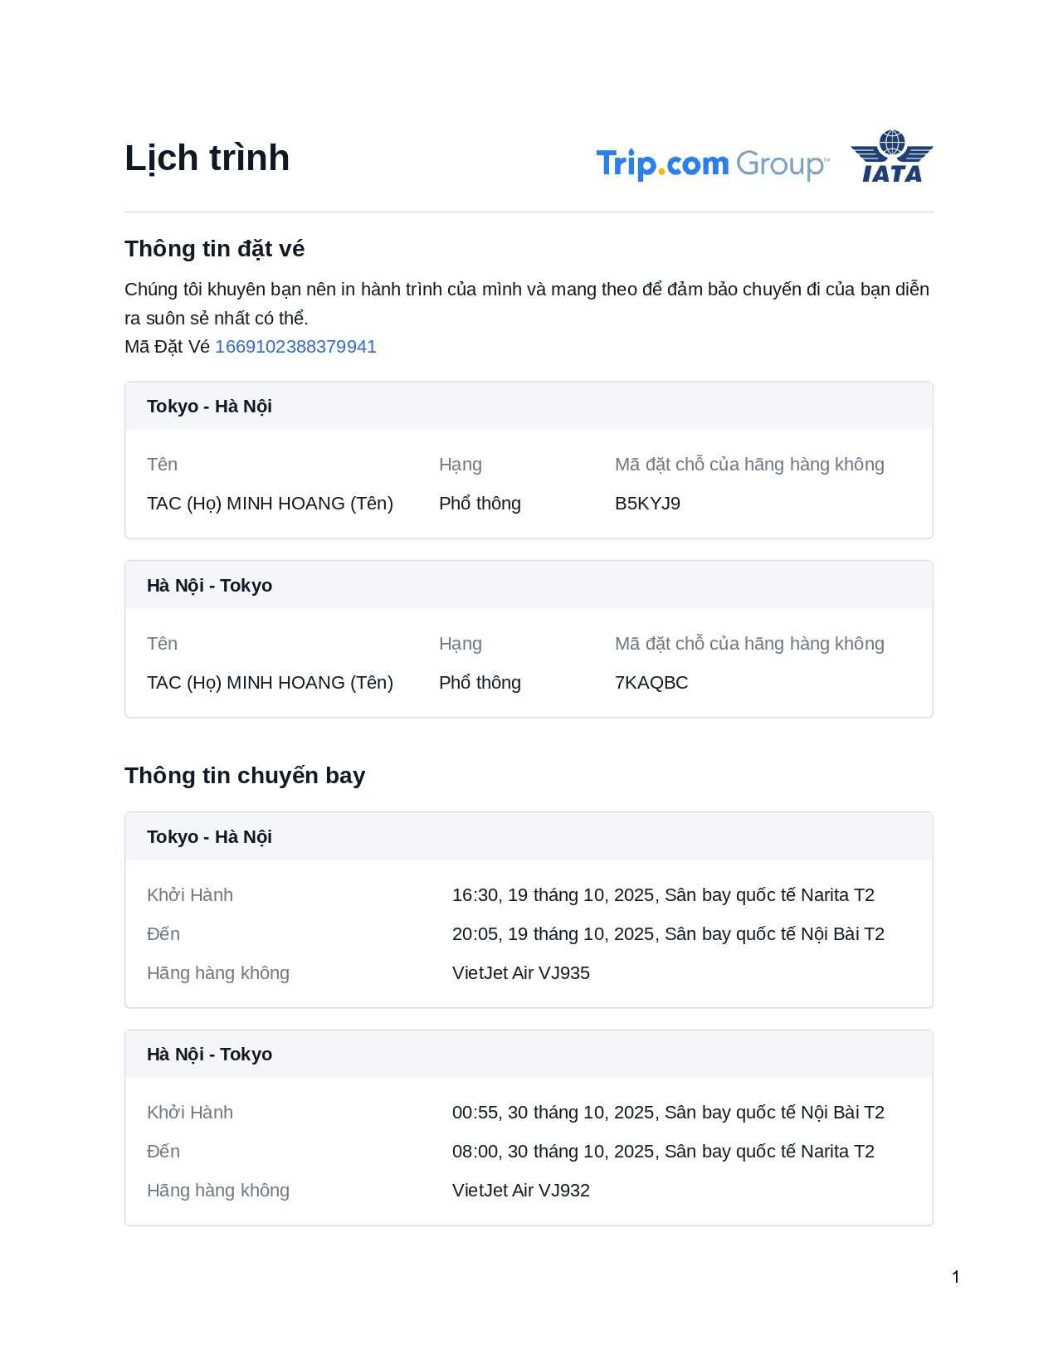
Task: Click the "Thông tin chuyến bay" heading
Action: click(245, 775)
